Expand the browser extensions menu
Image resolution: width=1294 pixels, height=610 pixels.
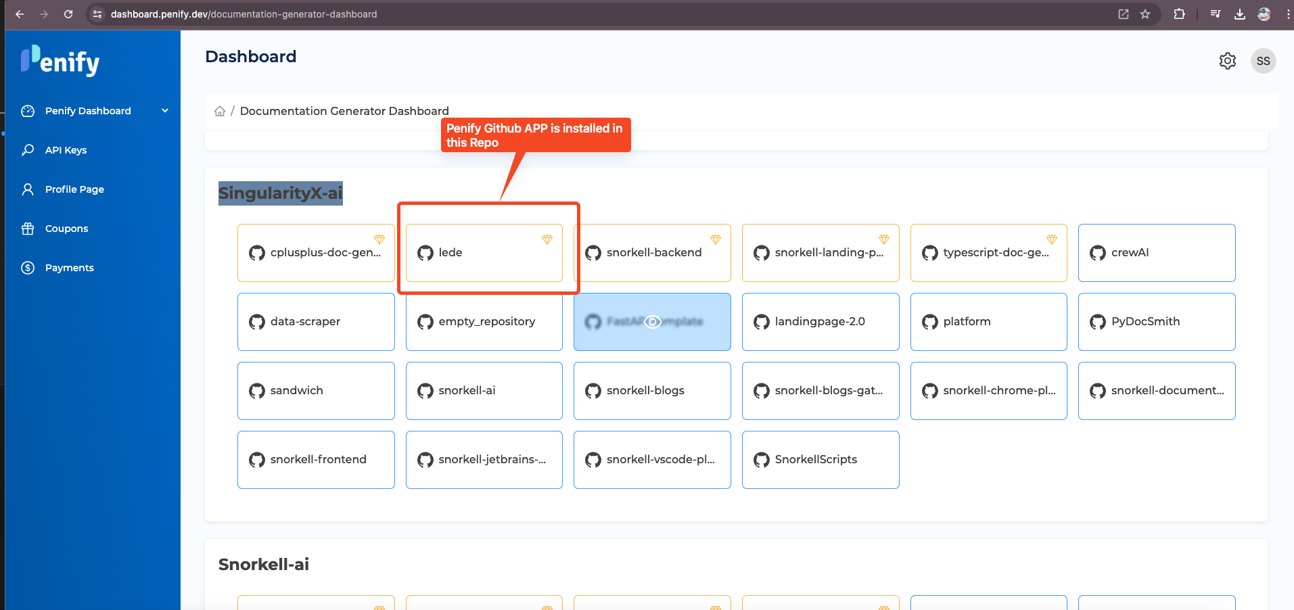tap(1179, 14)
